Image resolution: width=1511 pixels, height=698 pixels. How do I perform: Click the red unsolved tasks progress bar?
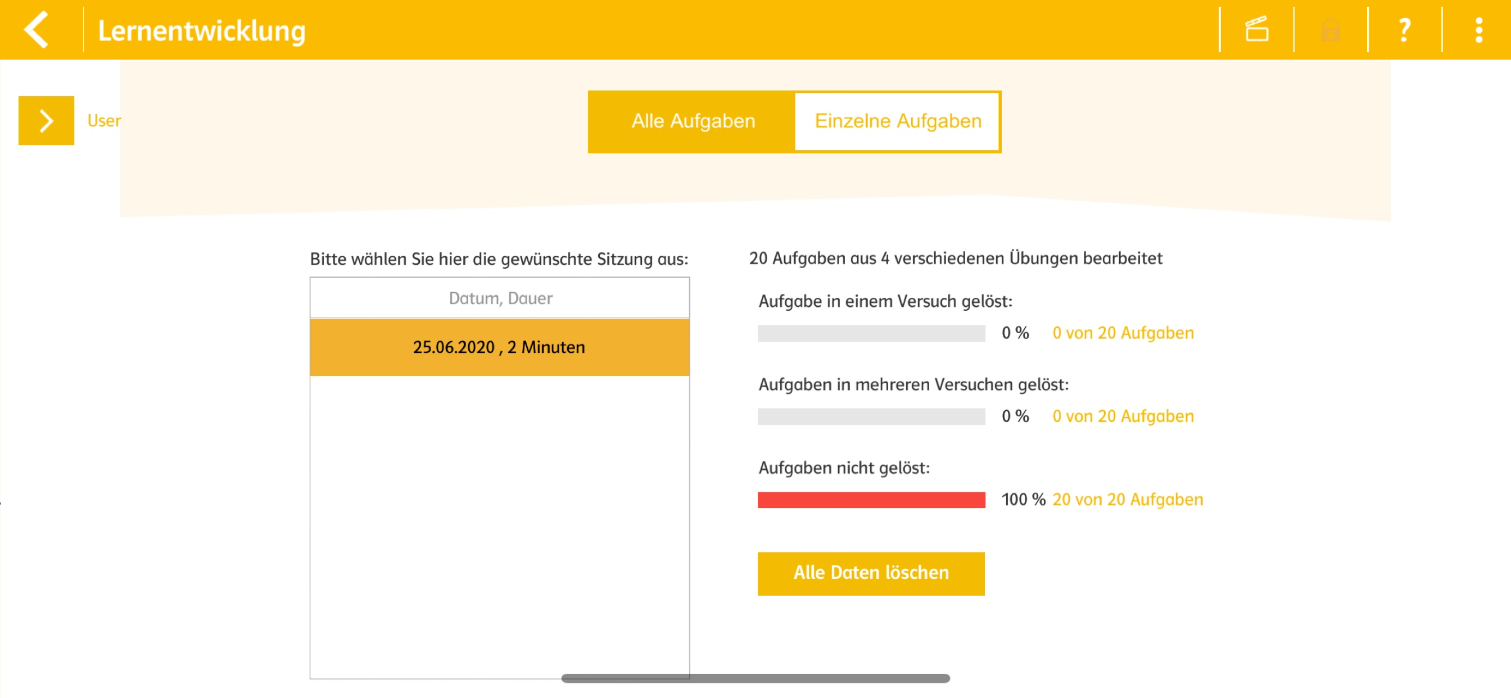(871, 500)
